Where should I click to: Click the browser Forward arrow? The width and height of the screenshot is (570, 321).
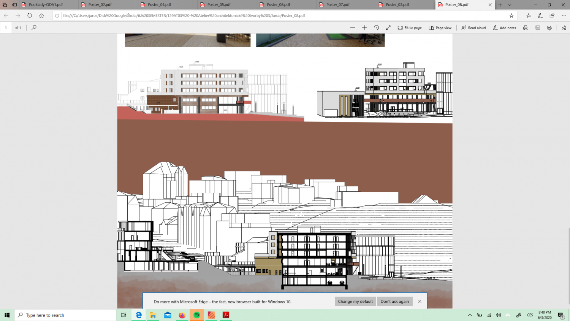pos(18,16)
